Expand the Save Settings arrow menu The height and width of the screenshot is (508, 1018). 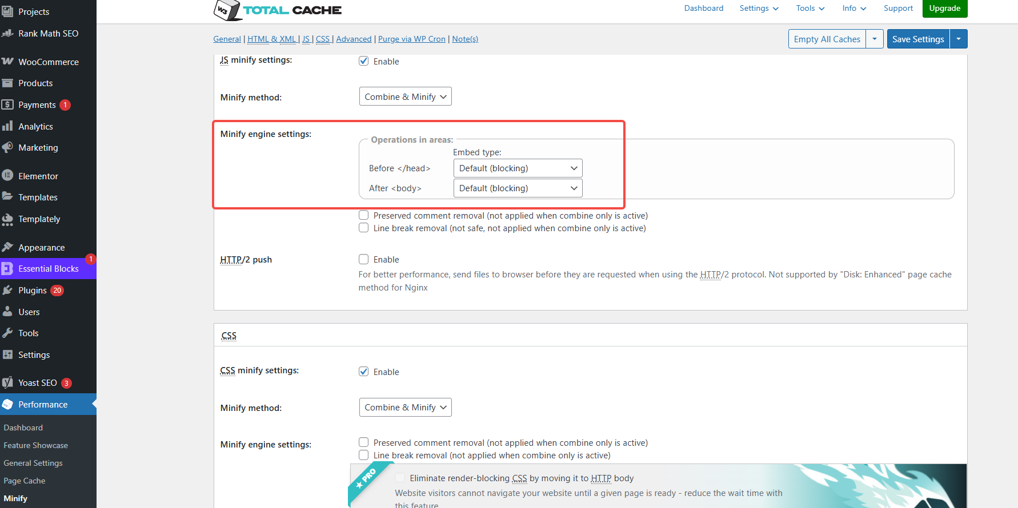959,39
